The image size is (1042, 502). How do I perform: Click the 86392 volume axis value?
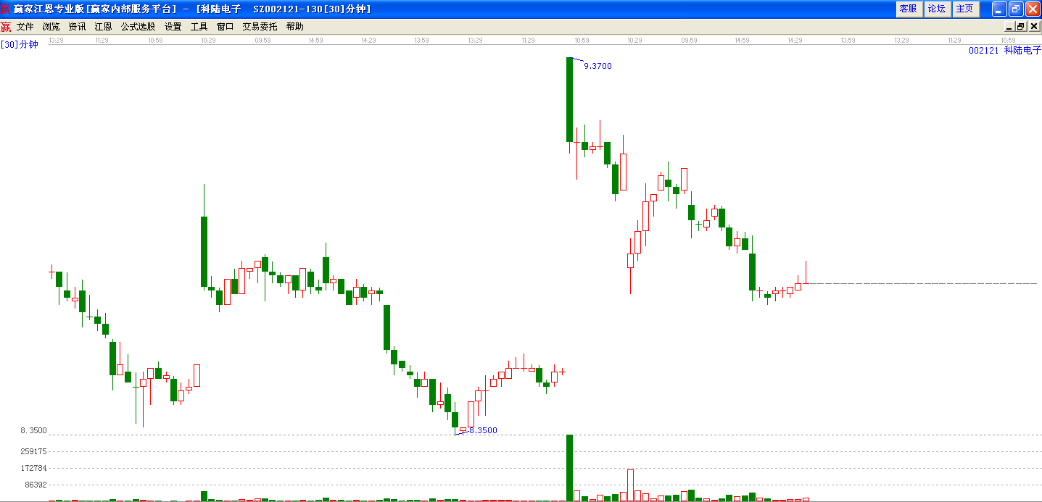coord(36,485)
